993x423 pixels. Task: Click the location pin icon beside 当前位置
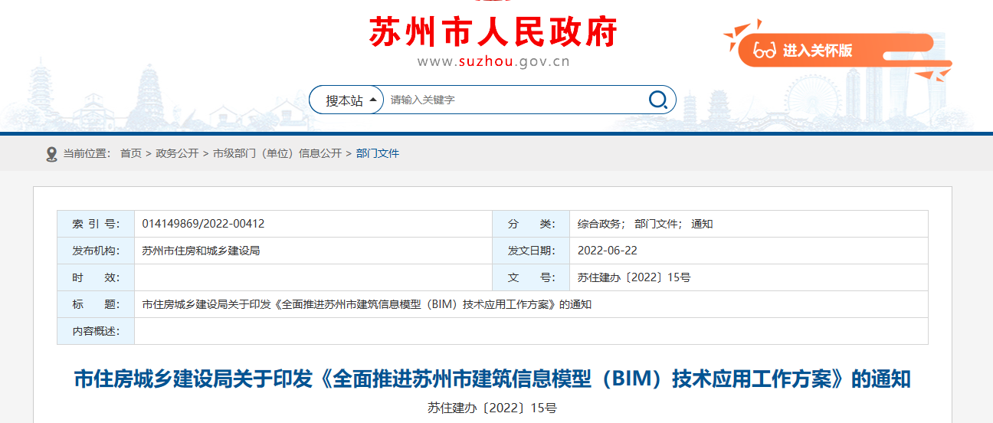[51, 154]
